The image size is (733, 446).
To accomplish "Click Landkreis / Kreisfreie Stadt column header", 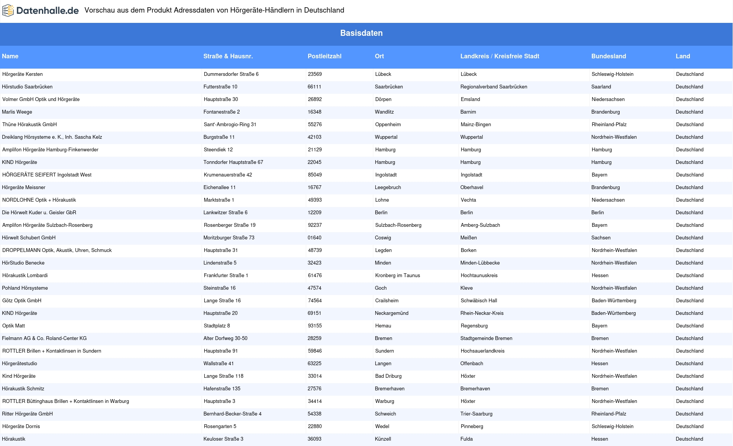I will [500, 56].
